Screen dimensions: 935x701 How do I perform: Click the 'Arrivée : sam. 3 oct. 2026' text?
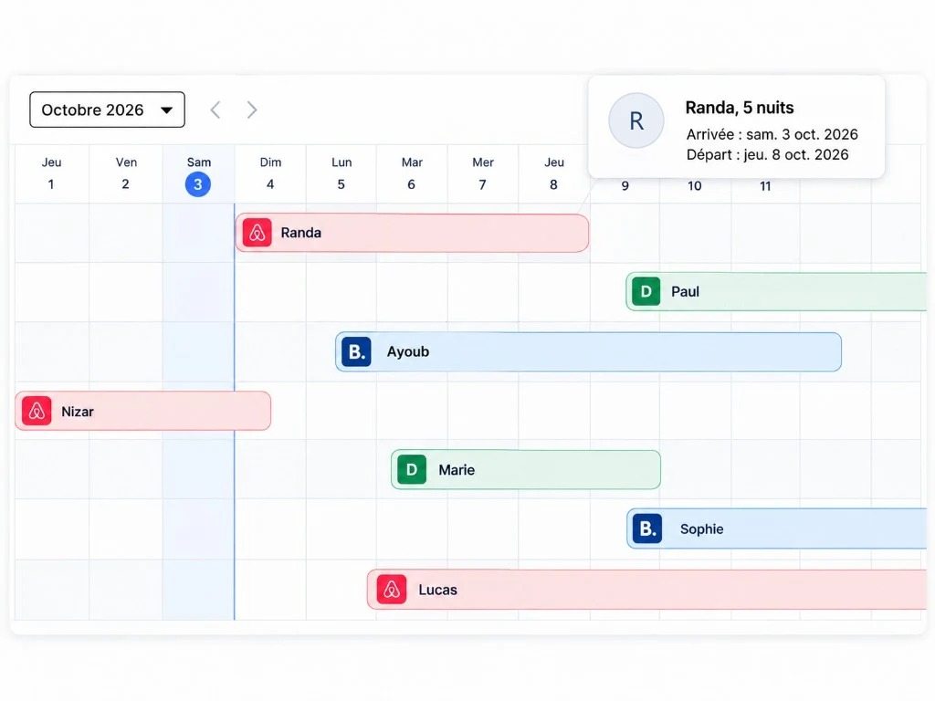[772, 134]
